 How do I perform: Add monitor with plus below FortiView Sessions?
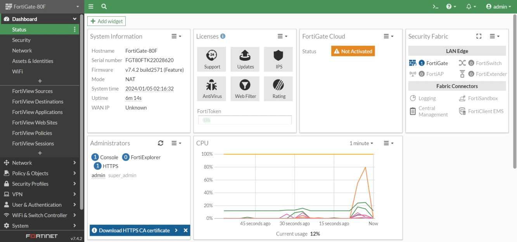point(40,153)
